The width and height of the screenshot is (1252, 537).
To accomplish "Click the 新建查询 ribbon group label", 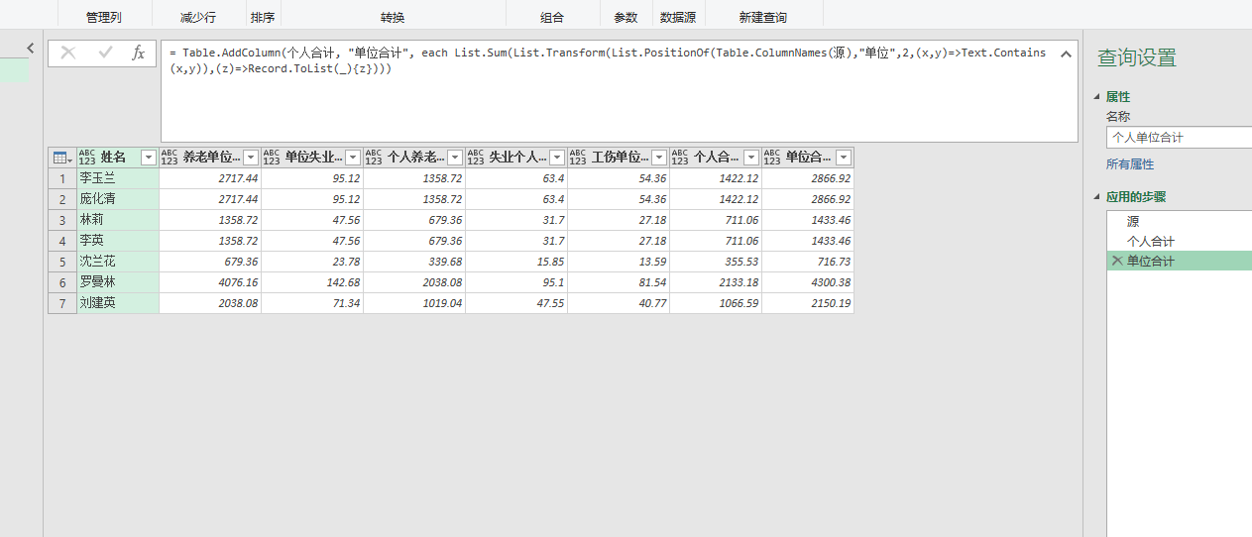I will [x=763, y=18].
